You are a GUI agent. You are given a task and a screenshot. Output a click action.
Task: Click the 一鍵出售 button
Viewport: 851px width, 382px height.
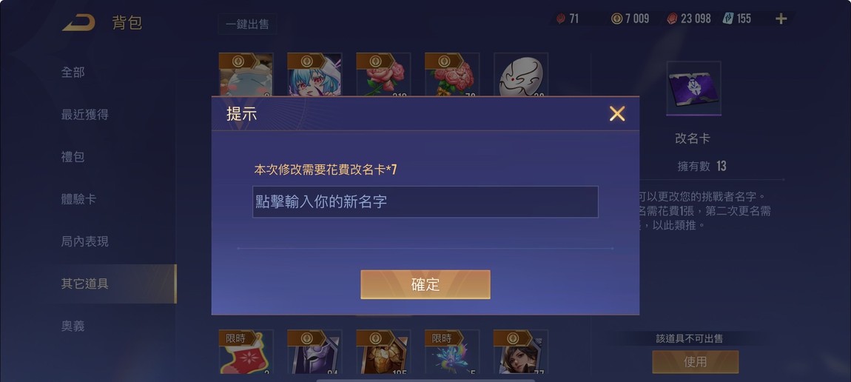(247, 24)
